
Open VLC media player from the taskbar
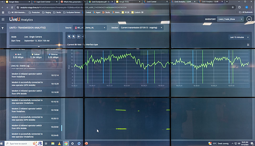coord(59,144)
